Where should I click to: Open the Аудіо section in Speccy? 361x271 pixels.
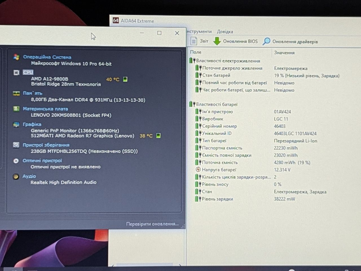click(29, 176)
